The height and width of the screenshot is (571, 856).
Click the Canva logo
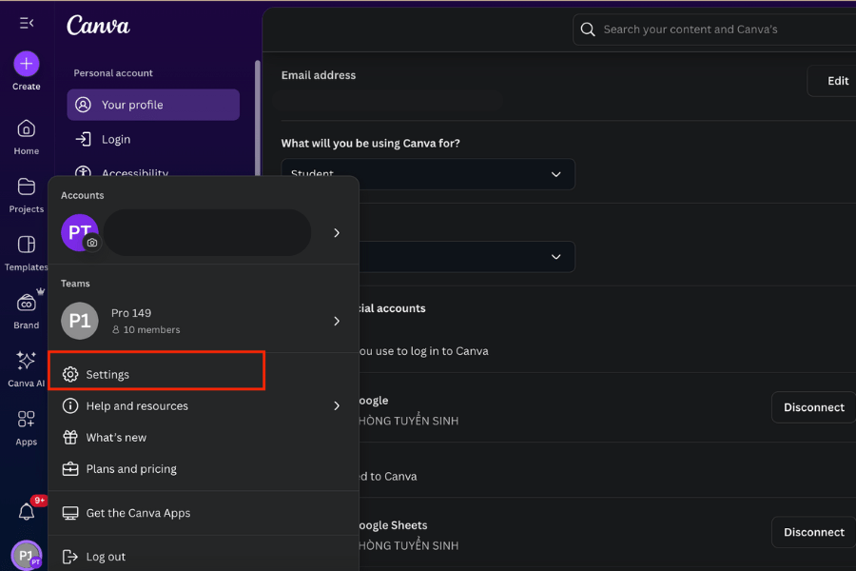coord(98,26)
